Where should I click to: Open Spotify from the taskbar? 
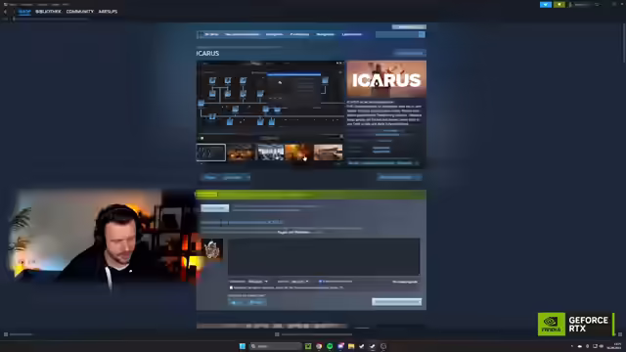(x=330, y=346)
